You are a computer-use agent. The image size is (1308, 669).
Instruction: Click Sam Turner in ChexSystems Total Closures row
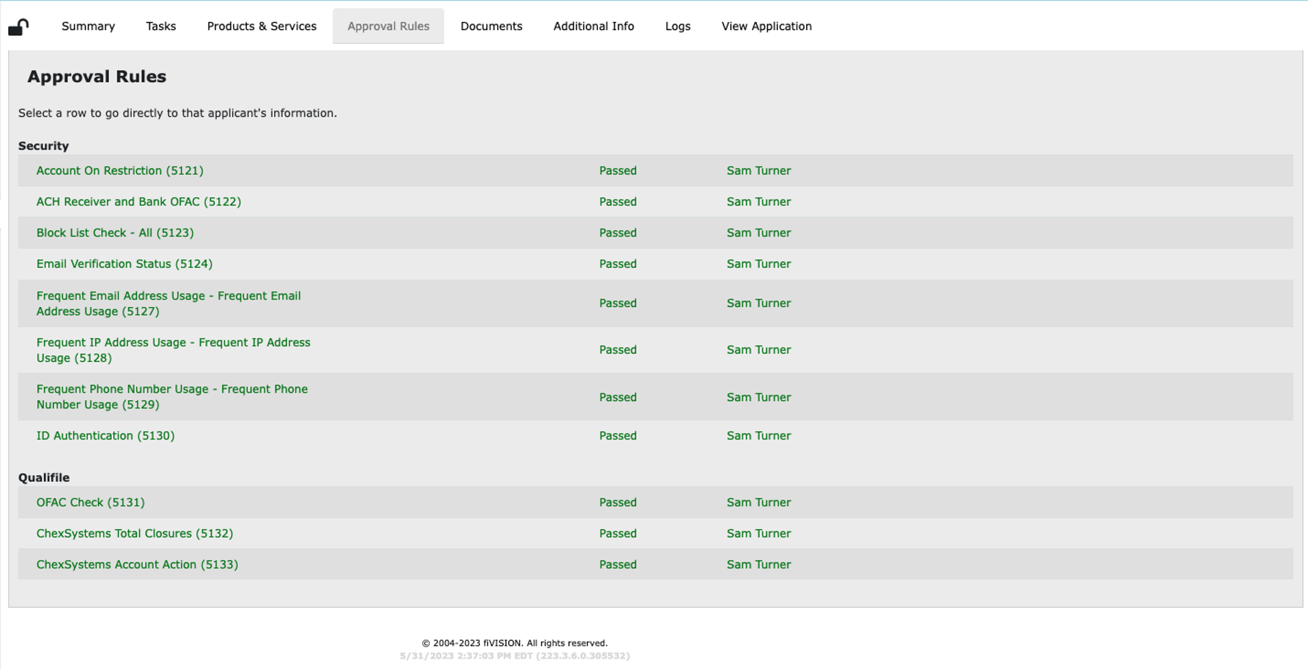[x=759, y=533]
